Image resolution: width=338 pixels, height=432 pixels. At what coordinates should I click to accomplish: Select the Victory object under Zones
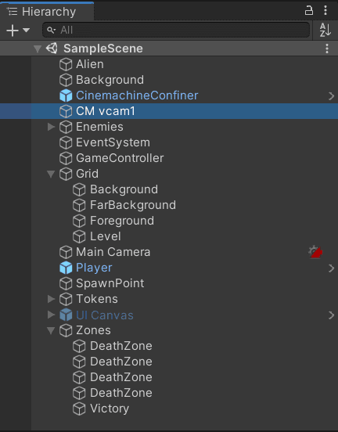click(110, 409)
